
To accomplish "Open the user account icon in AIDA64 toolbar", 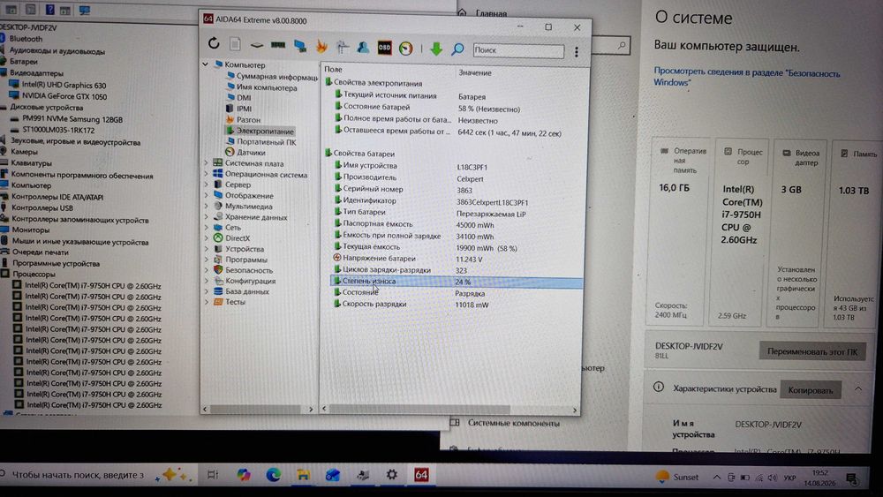I will (363, 48).
